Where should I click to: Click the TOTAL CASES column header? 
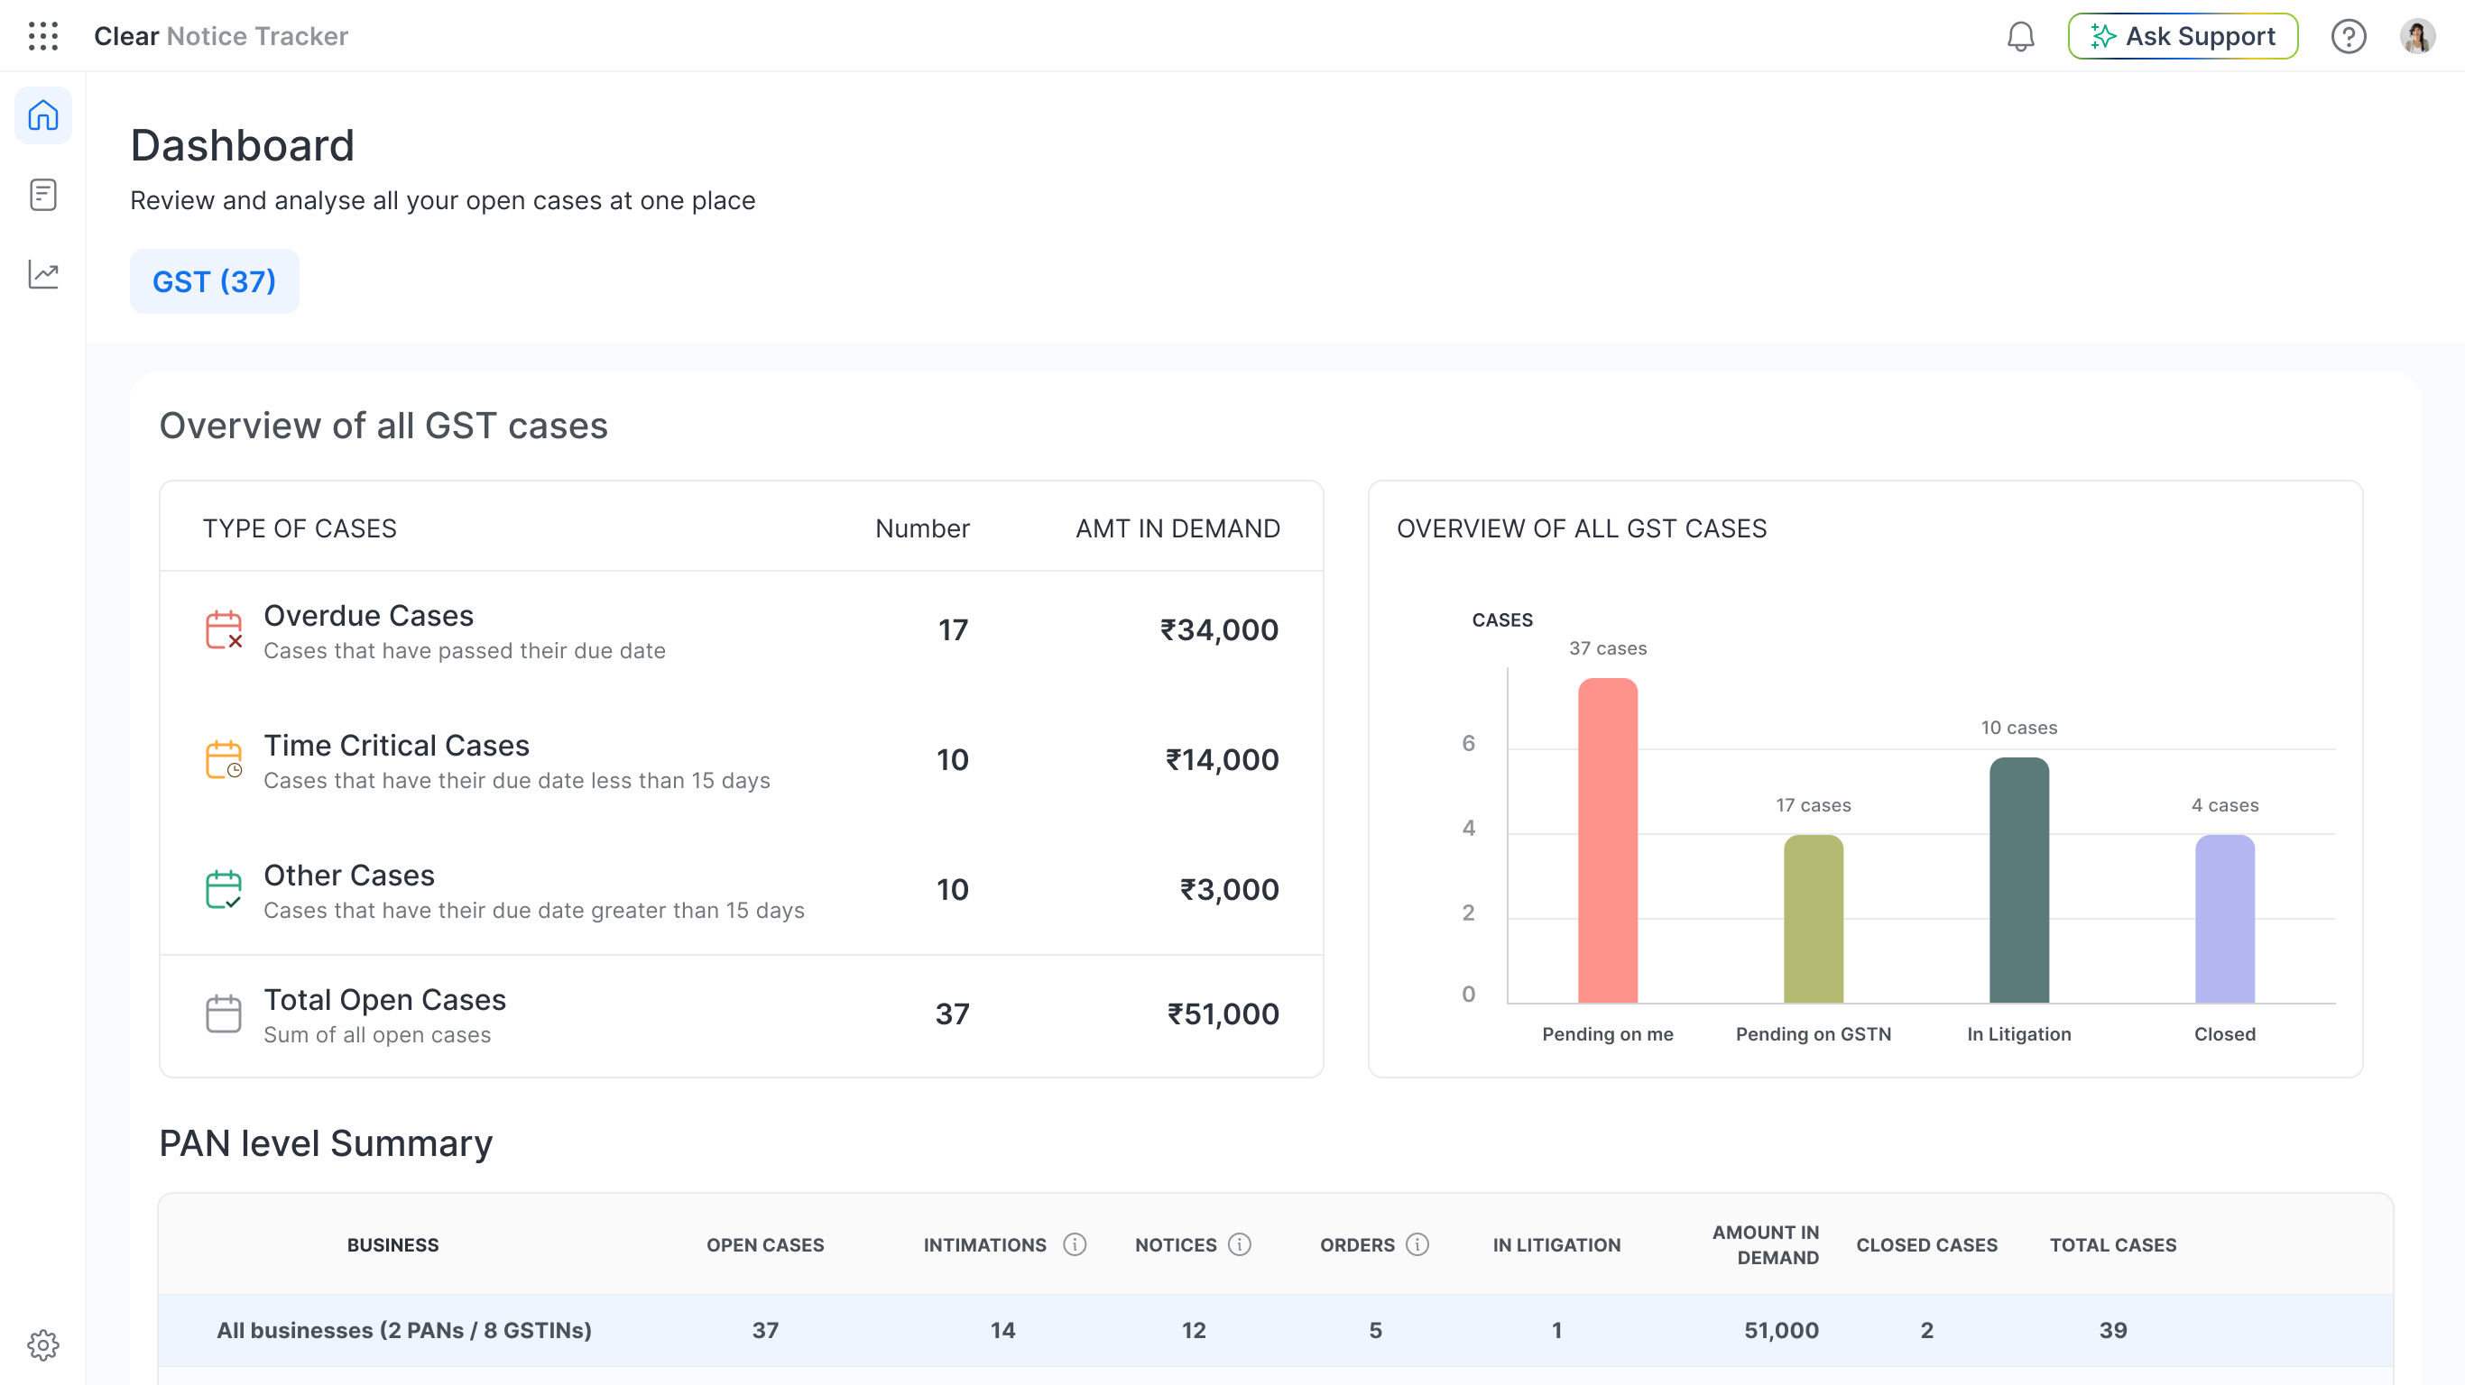pyautogui.click(x=2113, y=1245)
